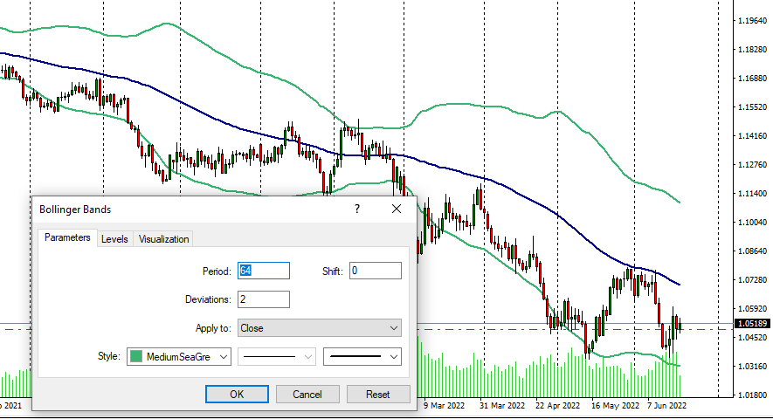The height and width of the screenshot is (419, 773).
Task: Click the 1.01800 price axis label
Action: [x=752, y=395]
